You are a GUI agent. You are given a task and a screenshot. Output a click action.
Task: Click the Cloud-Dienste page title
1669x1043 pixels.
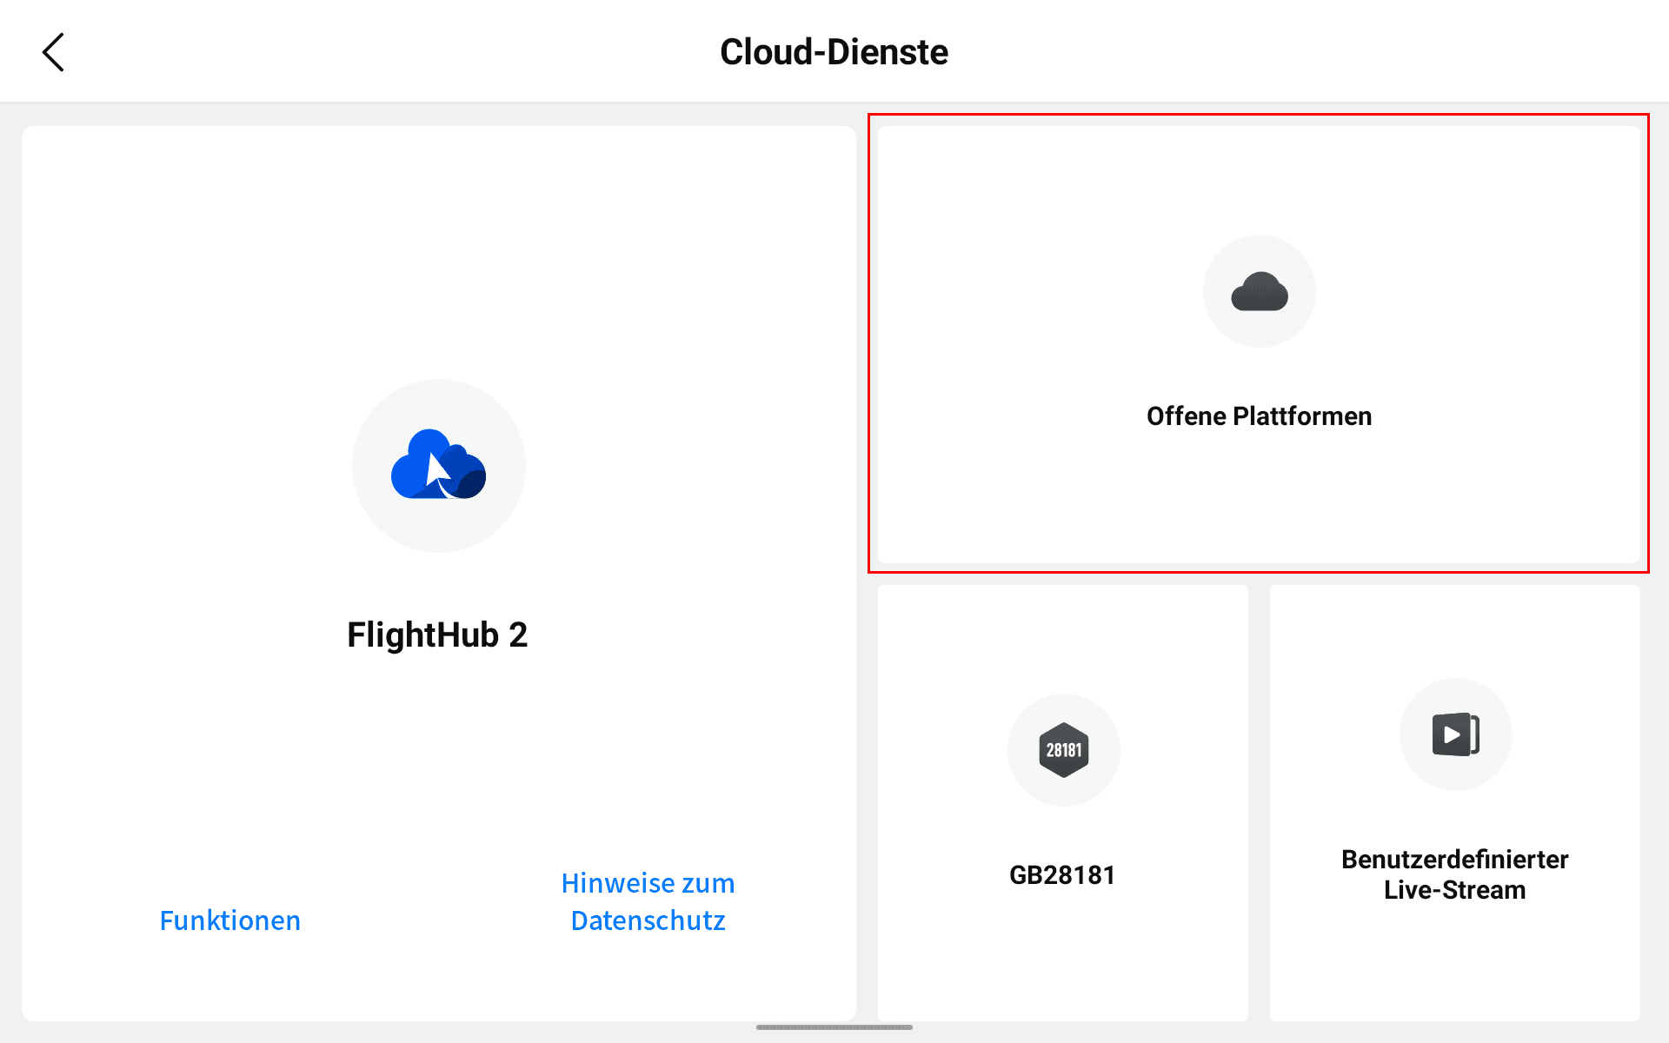pos(834,52)
